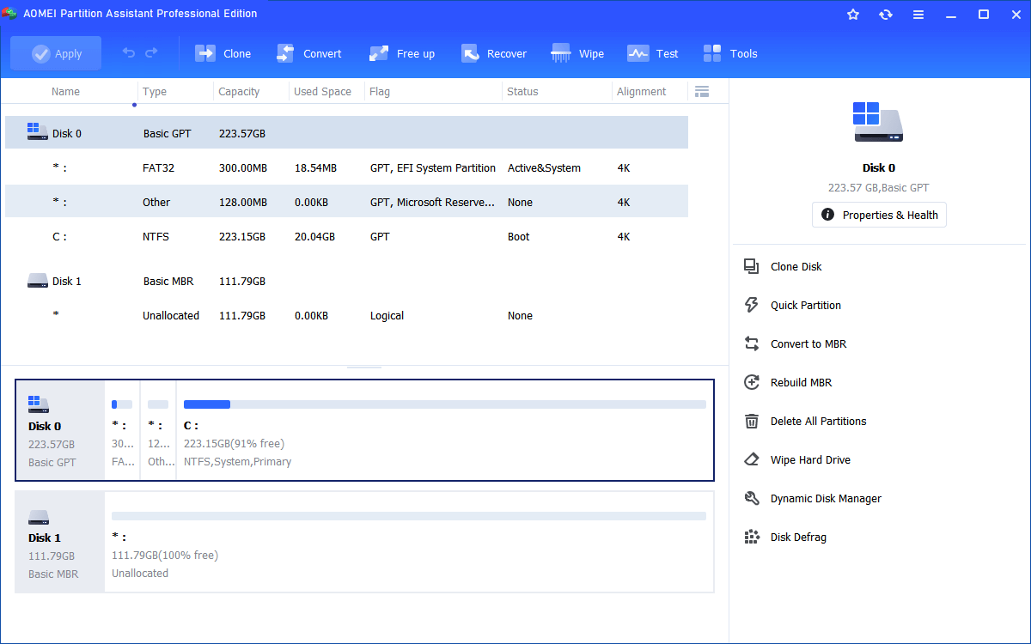Select Disk 1 Basic MBR row in list

coord(346,281)
